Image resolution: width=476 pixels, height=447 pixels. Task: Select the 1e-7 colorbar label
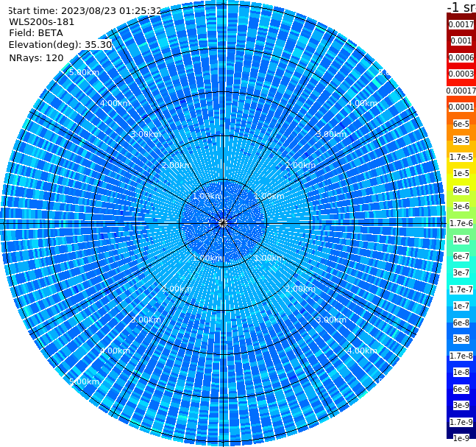coord(461,306)
